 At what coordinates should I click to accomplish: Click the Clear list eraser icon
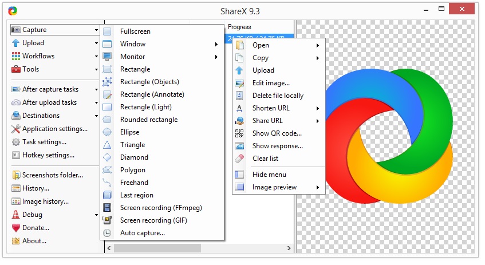pos(240,159)
